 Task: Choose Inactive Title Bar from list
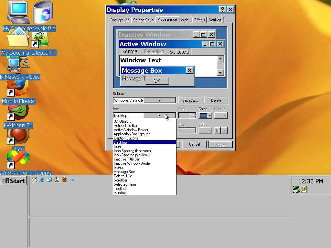coord(144,159)
